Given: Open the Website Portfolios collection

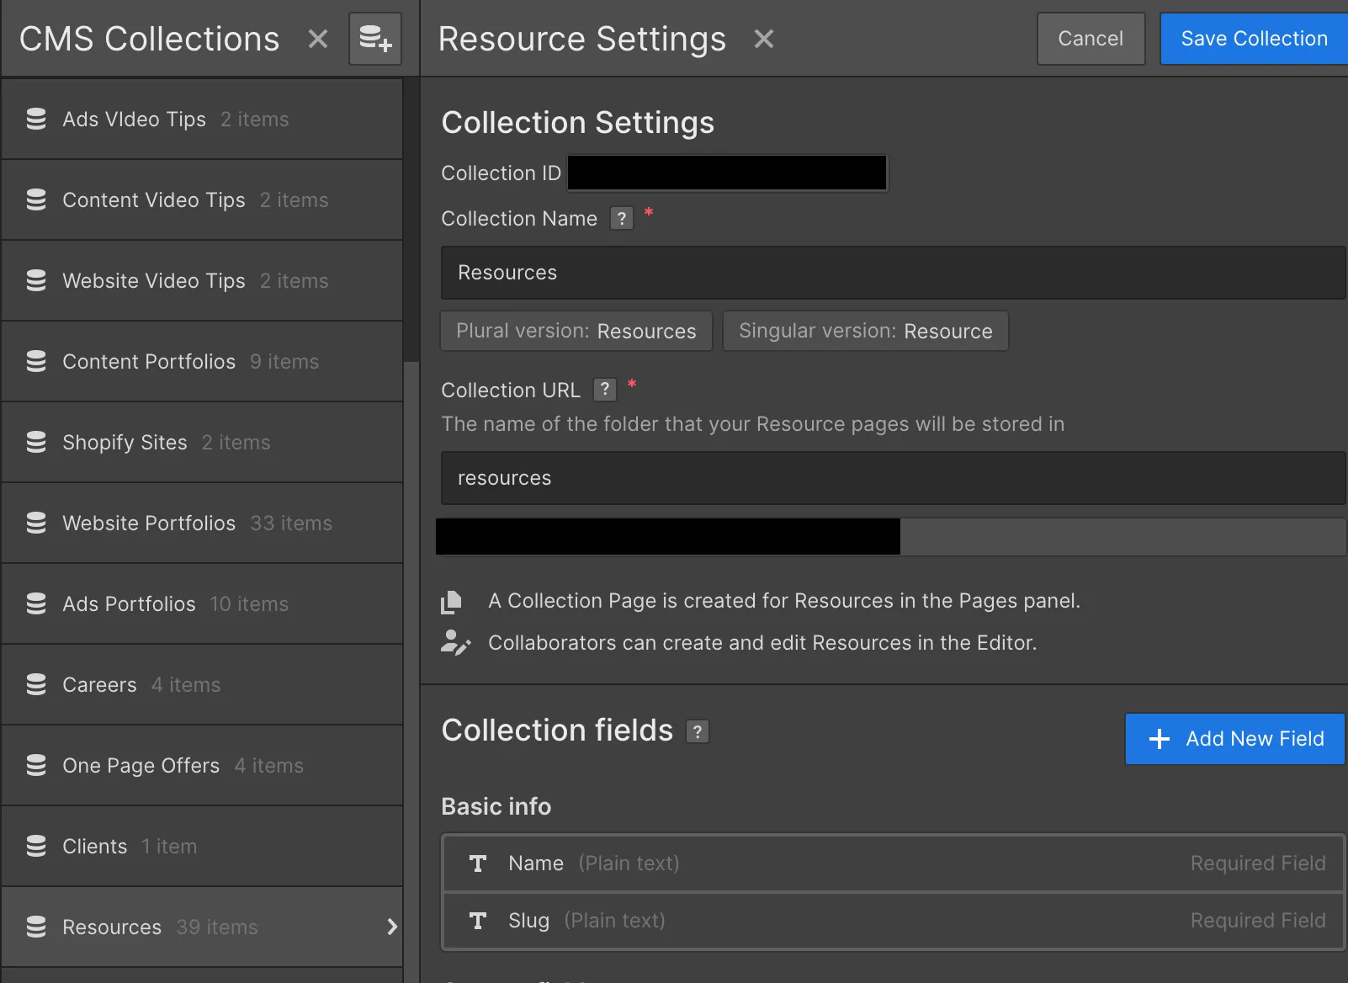Looking at the screenshot, I should pyautogui.click(x=202, y=523).
